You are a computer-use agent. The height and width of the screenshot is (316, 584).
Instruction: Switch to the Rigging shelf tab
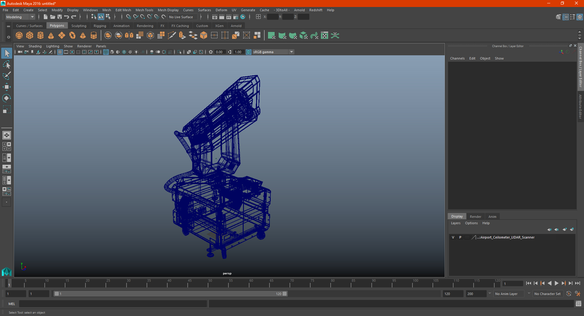click(x=100, y=26)
